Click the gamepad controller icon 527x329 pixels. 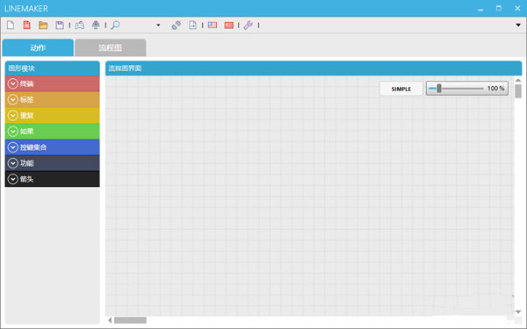(x=79, y=25)
